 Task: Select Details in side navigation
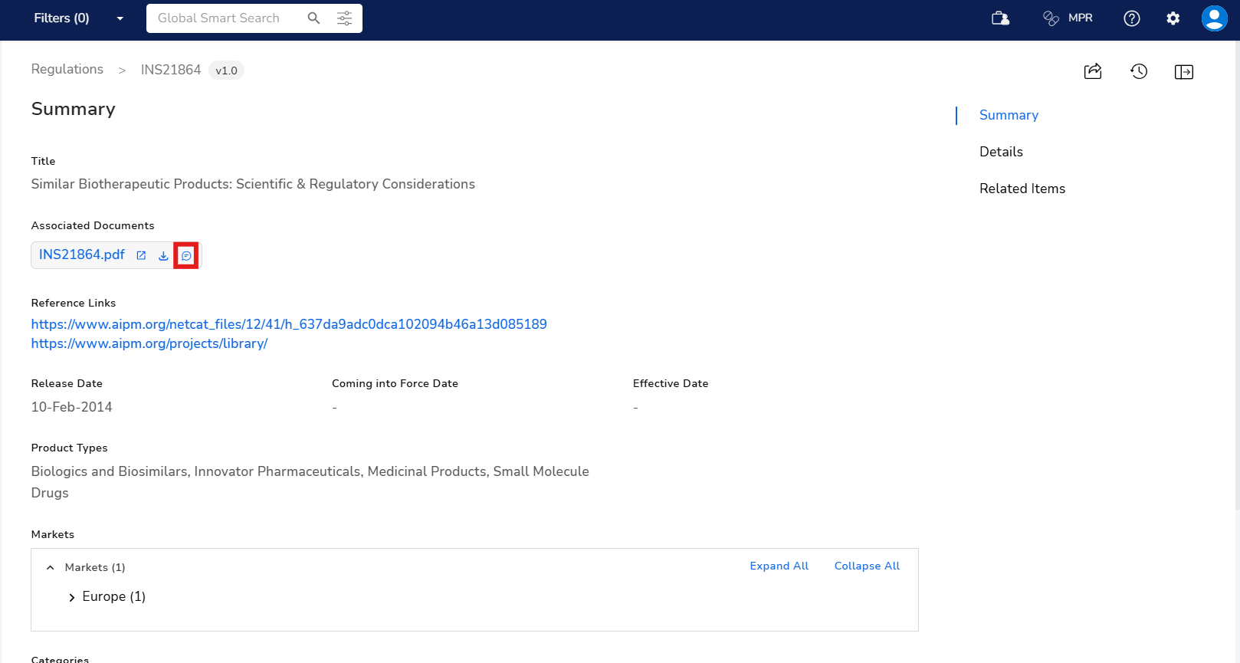pyautogui.click(x=1001, y=152)
